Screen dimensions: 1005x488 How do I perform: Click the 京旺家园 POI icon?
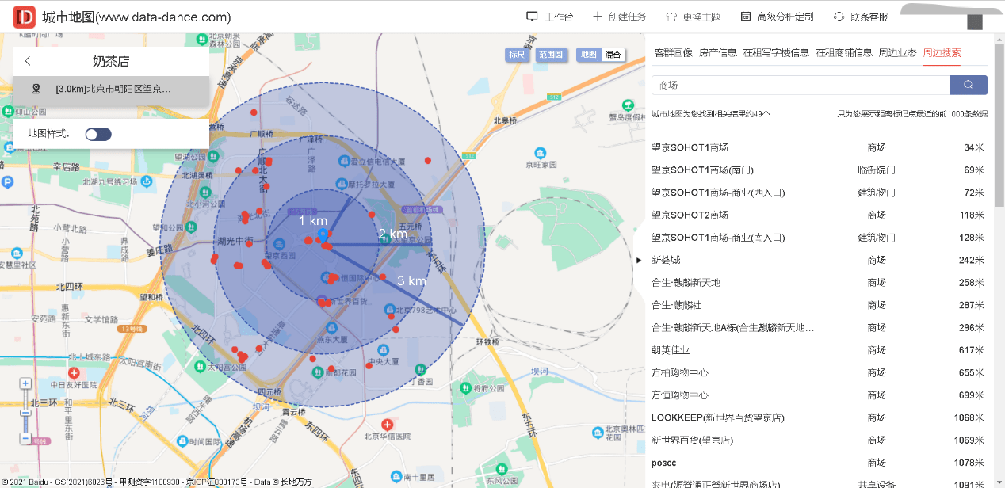pyautogui.click(x=540, y=152)
